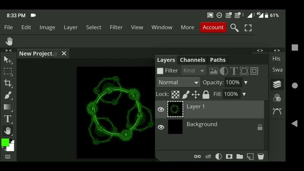Select the Hand tool in the toolbar
The height and width of the screenshot is (171, 304).
click(8, 131)
